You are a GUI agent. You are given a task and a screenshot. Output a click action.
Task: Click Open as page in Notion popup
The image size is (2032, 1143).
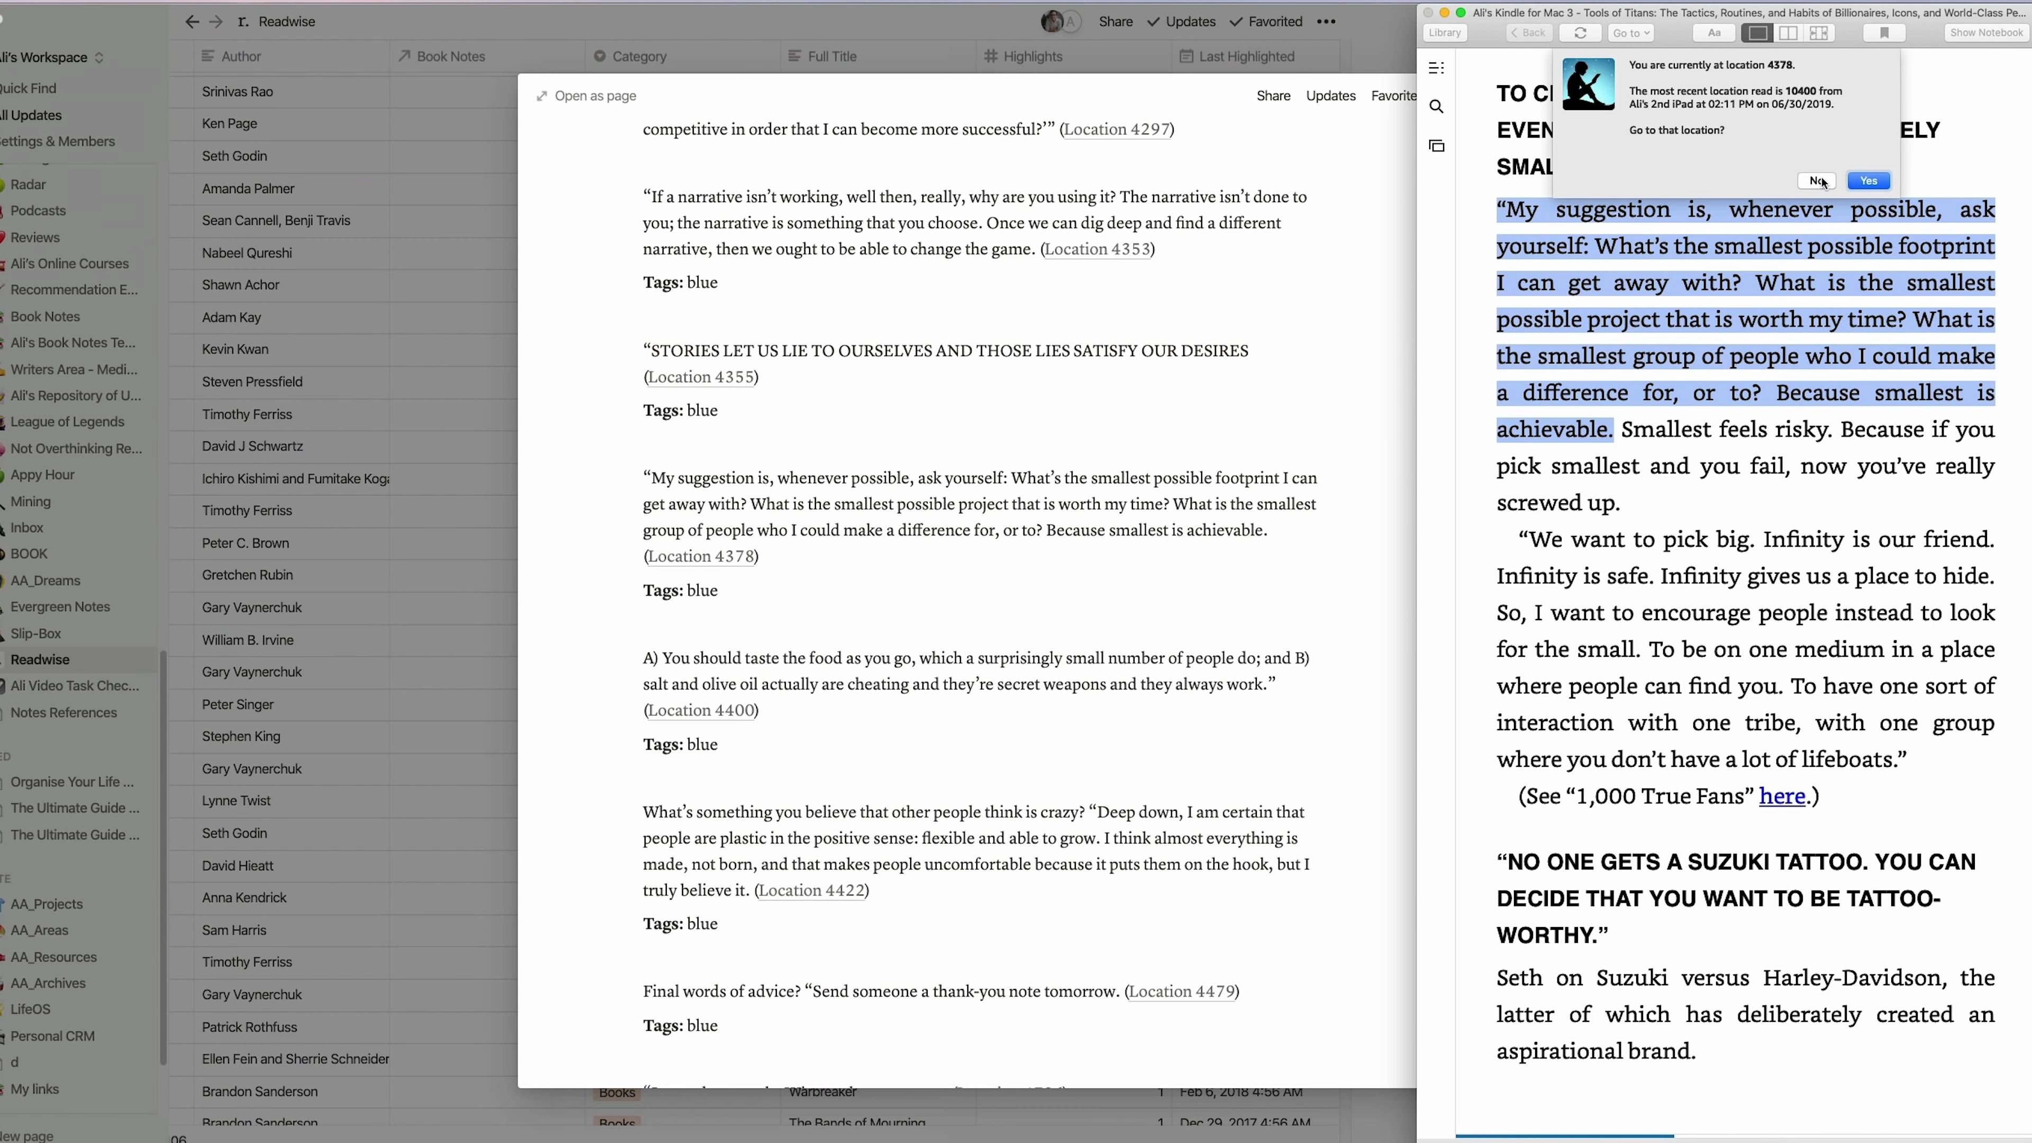(595, 95)
